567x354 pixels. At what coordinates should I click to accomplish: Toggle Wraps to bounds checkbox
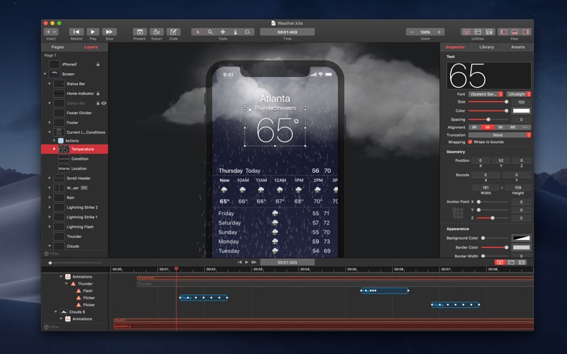(471, 142)
